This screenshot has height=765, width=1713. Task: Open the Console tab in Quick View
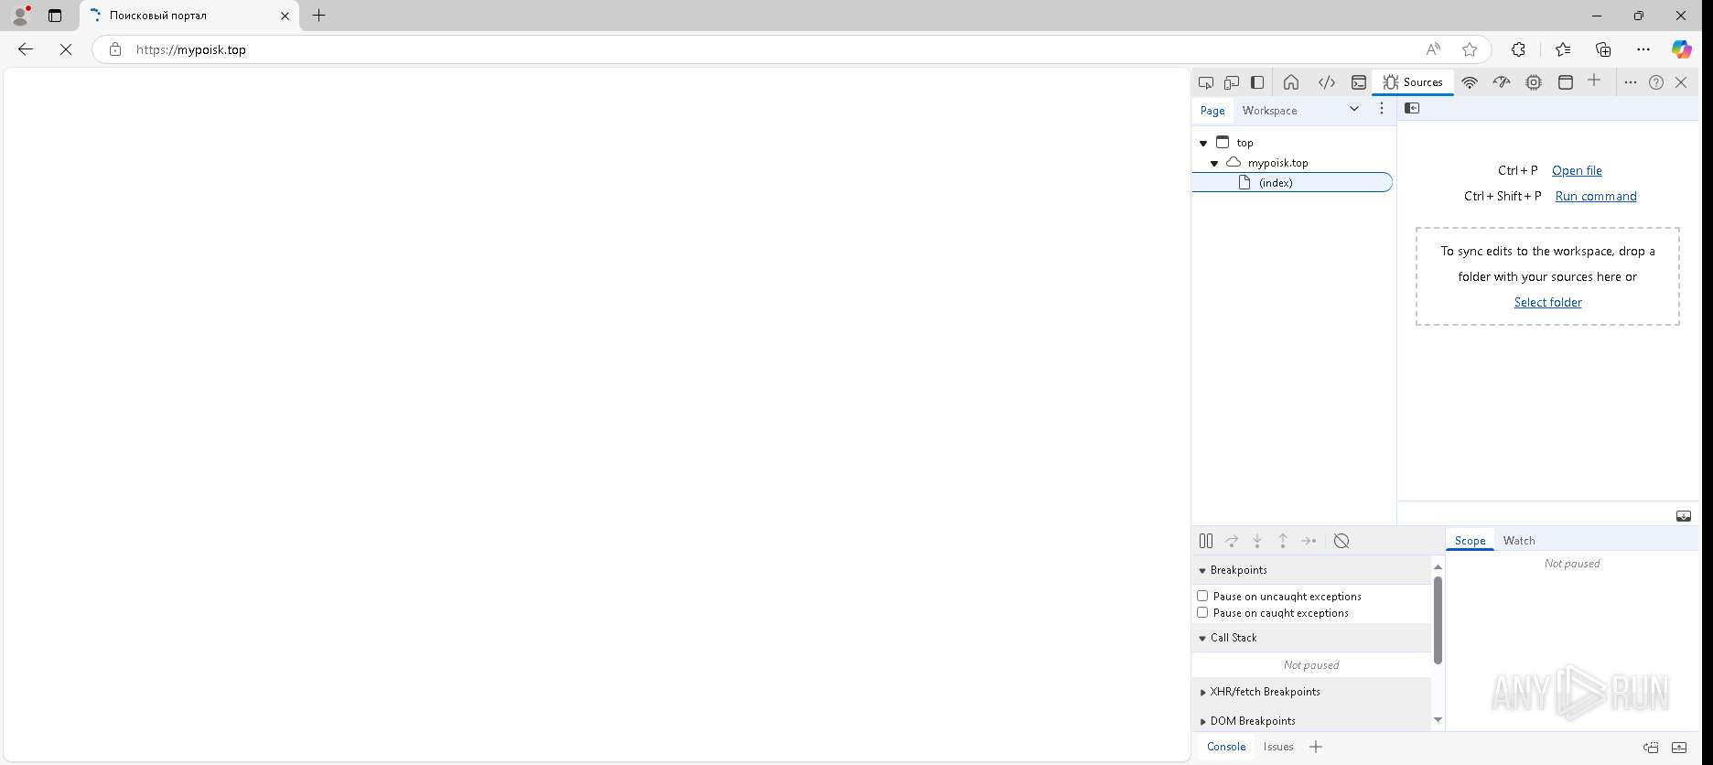pos(1226,747)
